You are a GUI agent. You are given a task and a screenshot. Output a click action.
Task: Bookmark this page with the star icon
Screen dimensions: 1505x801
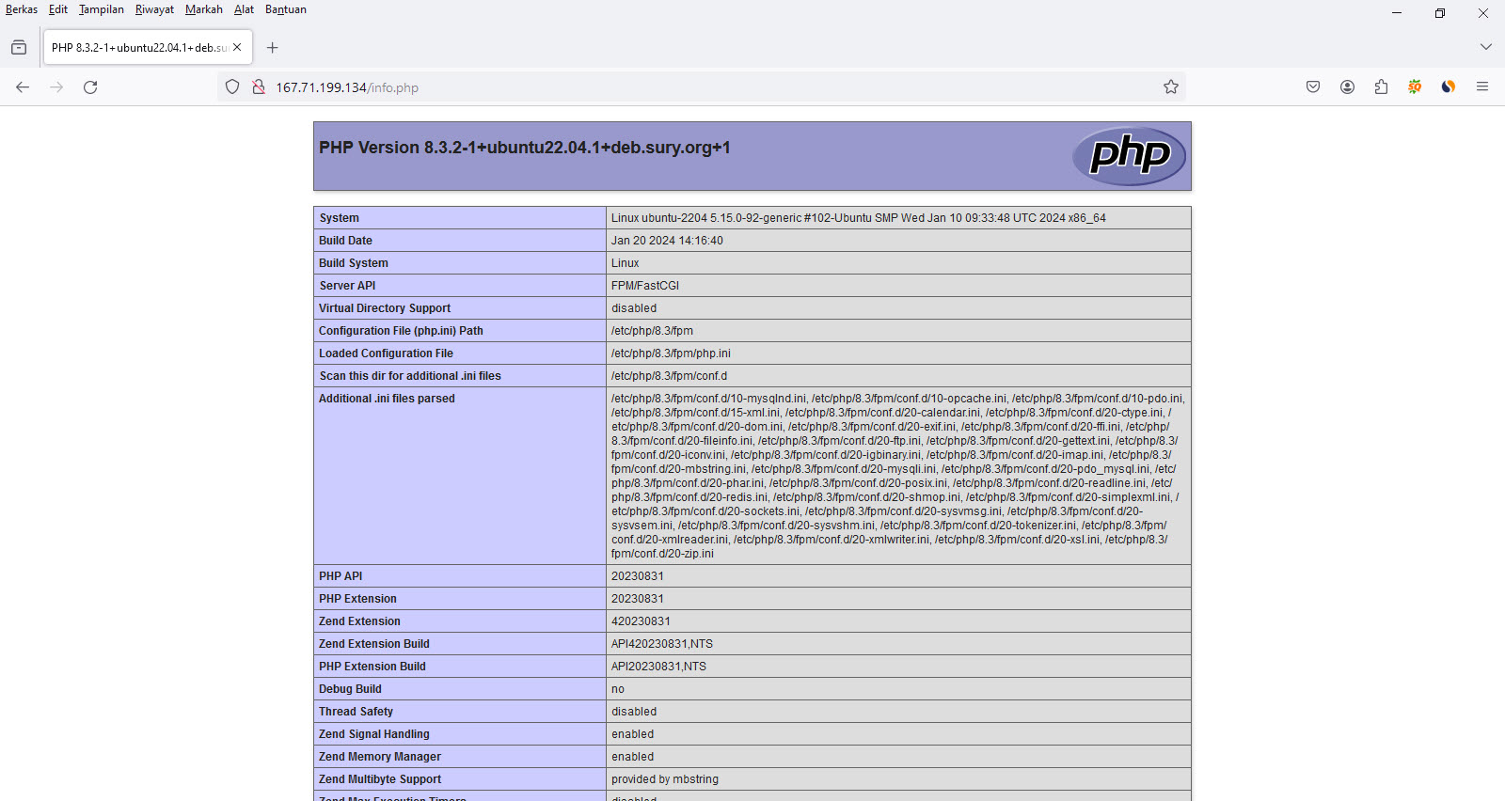[x=1170, y=87]
